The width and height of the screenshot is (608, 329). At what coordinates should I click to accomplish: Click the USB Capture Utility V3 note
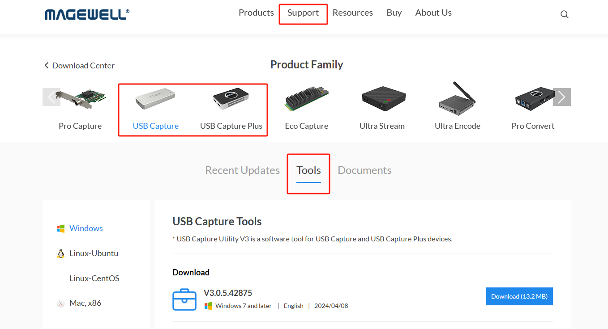click(x=313, y=239)
